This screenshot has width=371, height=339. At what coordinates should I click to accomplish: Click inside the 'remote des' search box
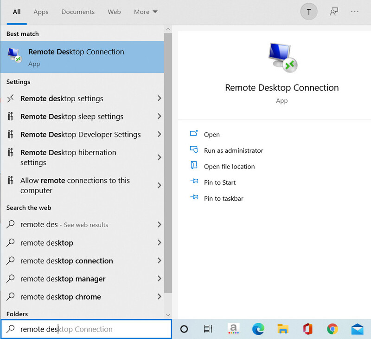coord(86,329)
